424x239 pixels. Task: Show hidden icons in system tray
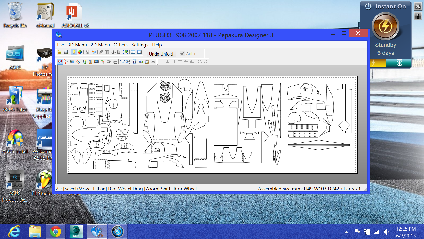[x=346, y=232]
